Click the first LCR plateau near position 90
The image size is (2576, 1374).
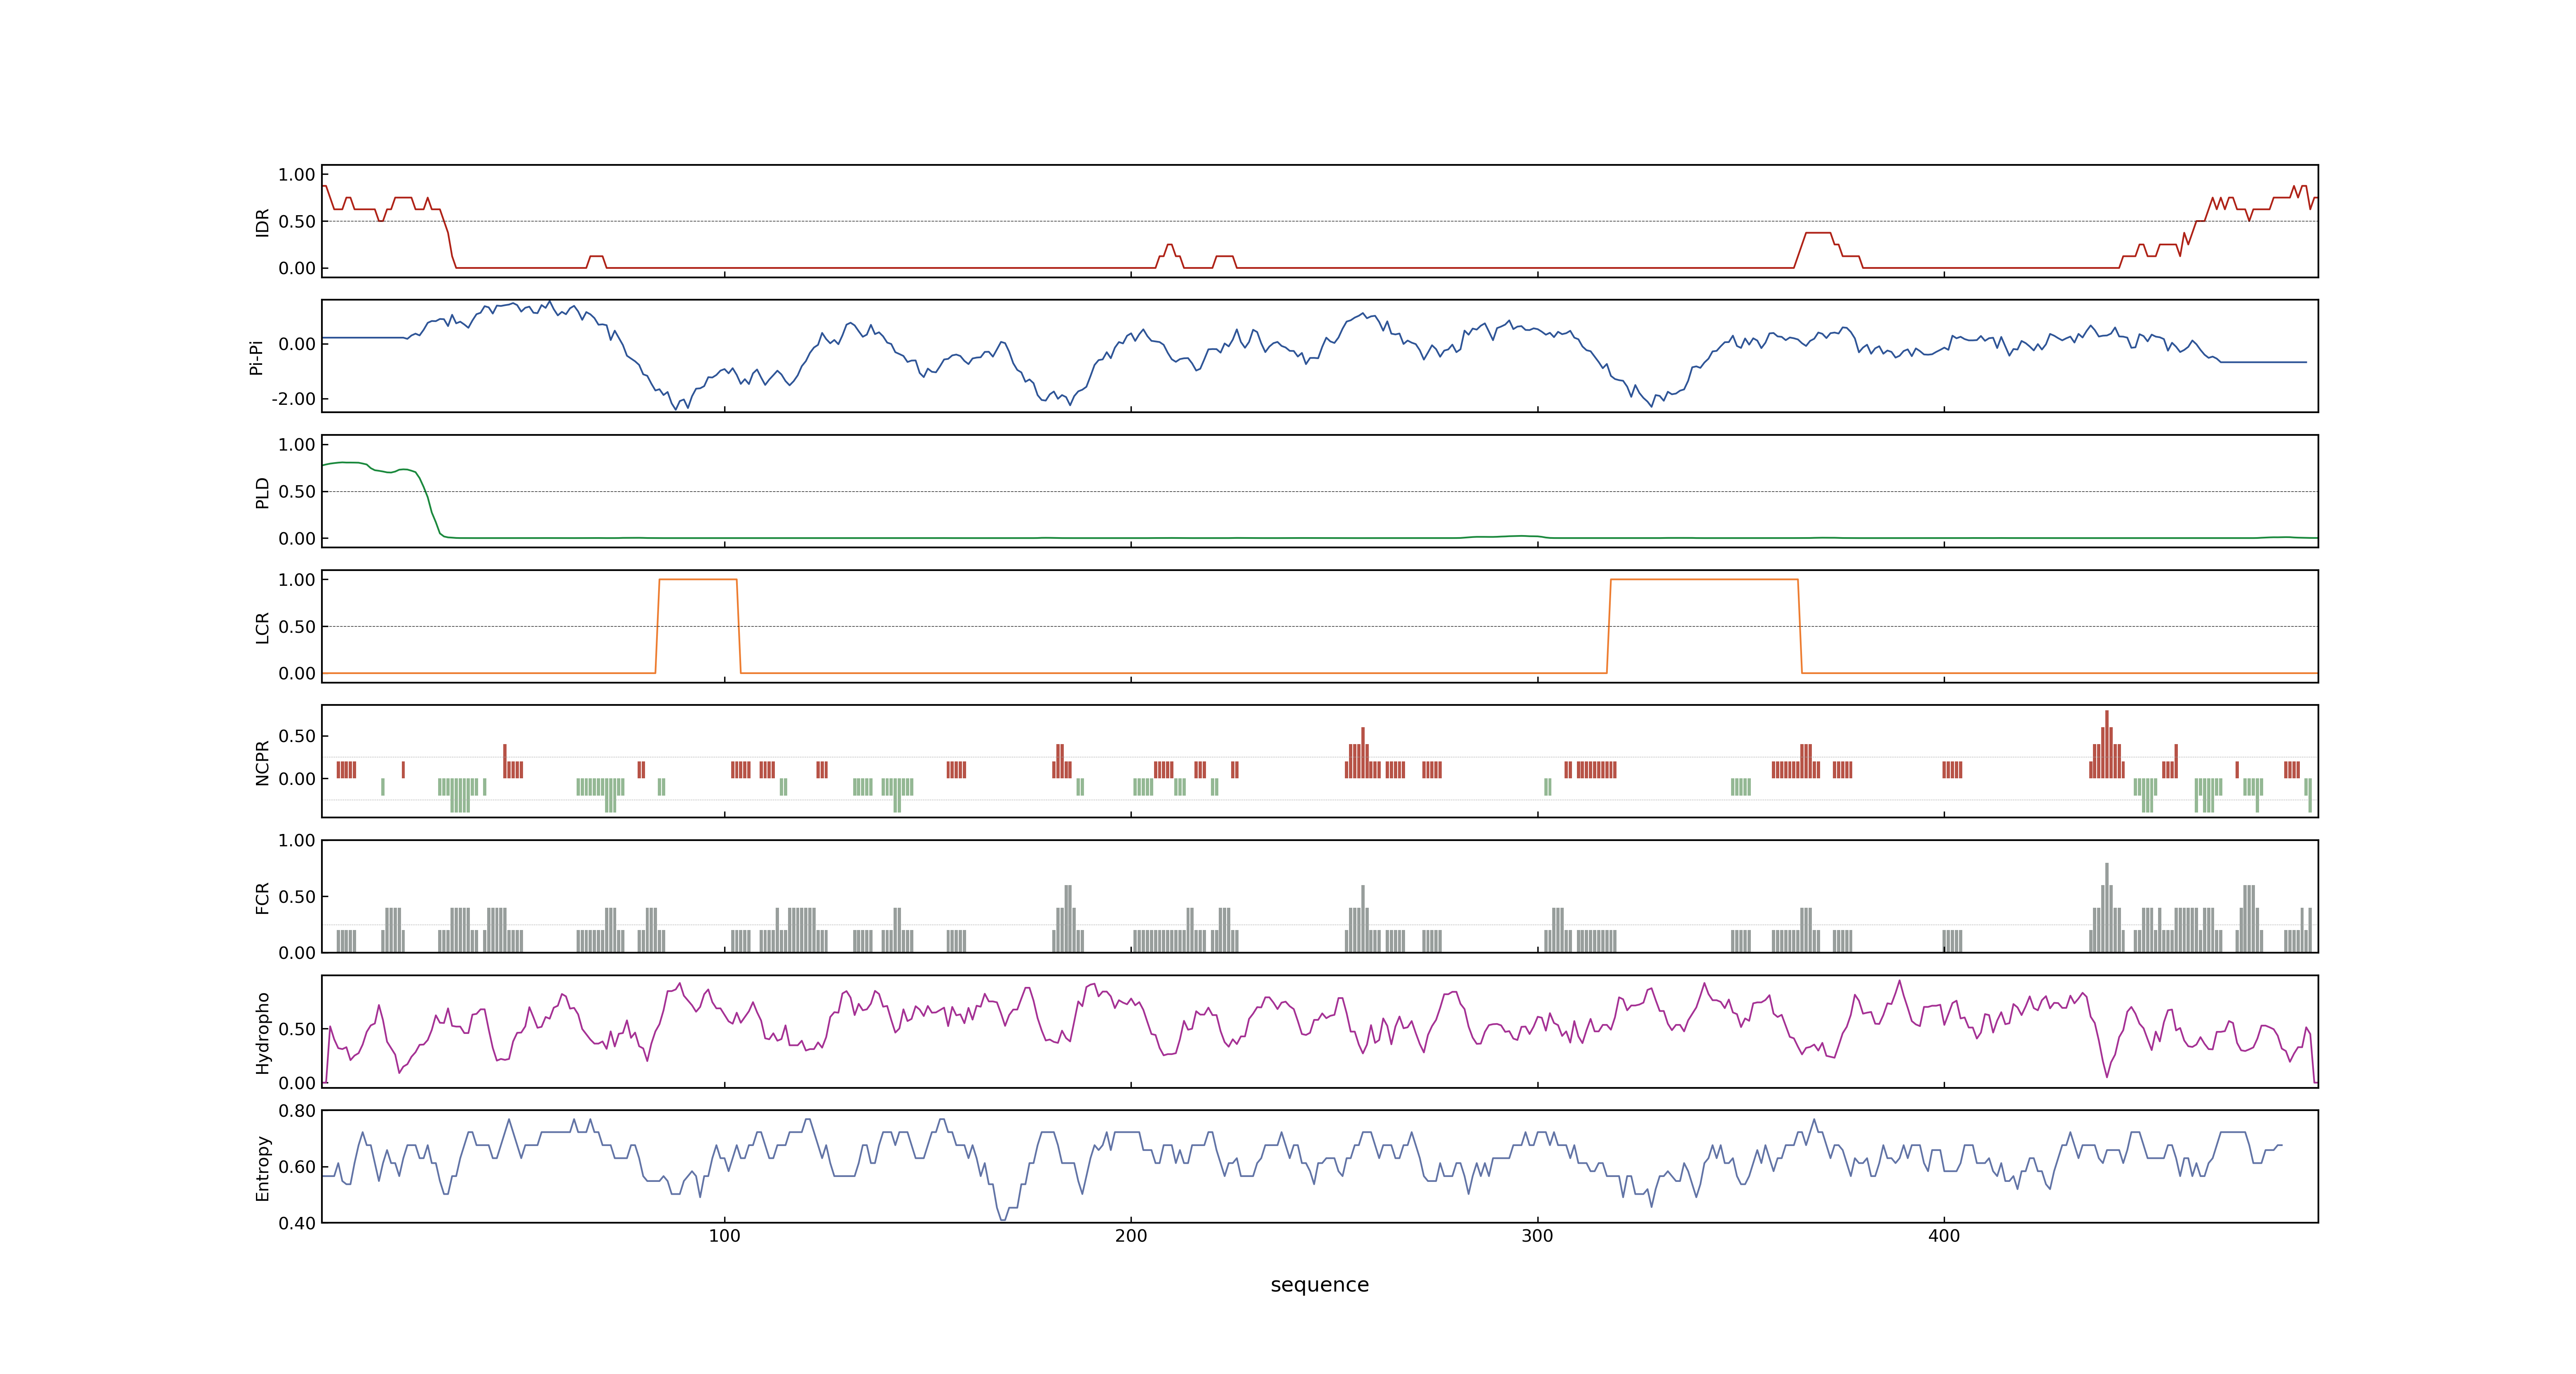(698, 580)
